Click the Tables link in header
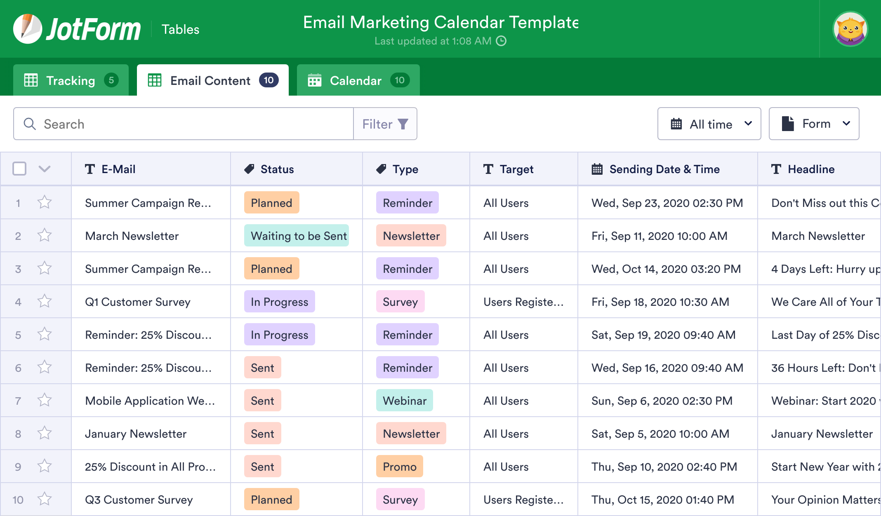This screenshot has height=516, width=881. (x=180, y=29)
